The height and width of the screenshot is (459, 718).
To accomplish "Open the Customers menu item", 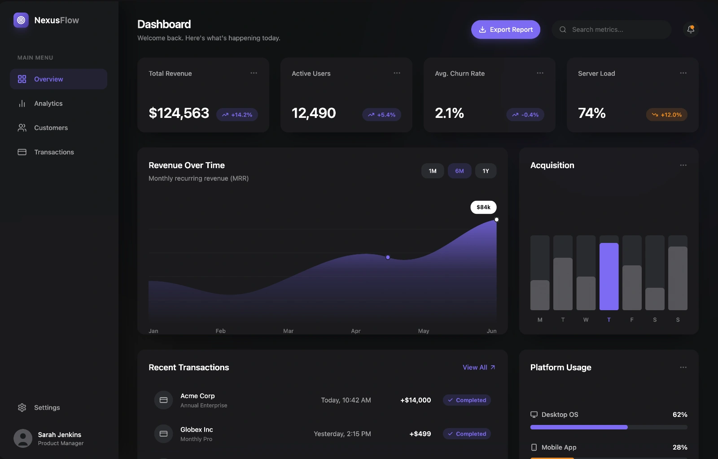I will [51, 128].
